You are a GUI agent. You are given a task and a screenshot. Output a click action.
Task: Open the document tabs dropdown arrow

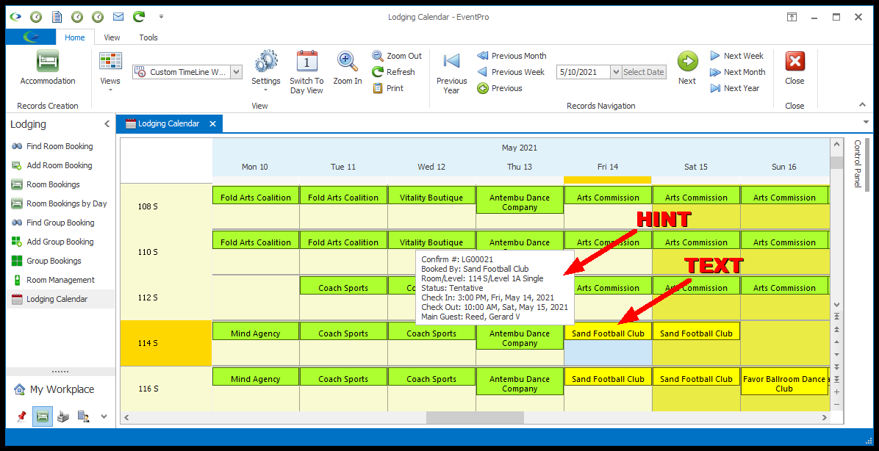[866, 122]
